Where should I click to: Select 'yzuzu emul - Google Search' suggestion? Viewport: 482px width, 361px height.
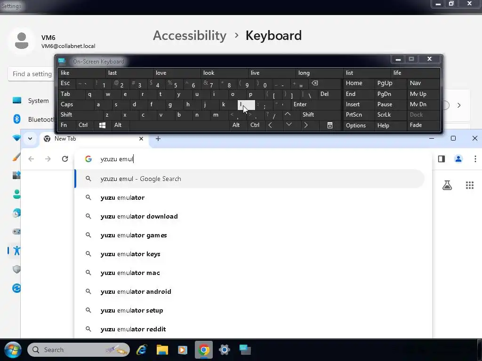tap(250, 179)
